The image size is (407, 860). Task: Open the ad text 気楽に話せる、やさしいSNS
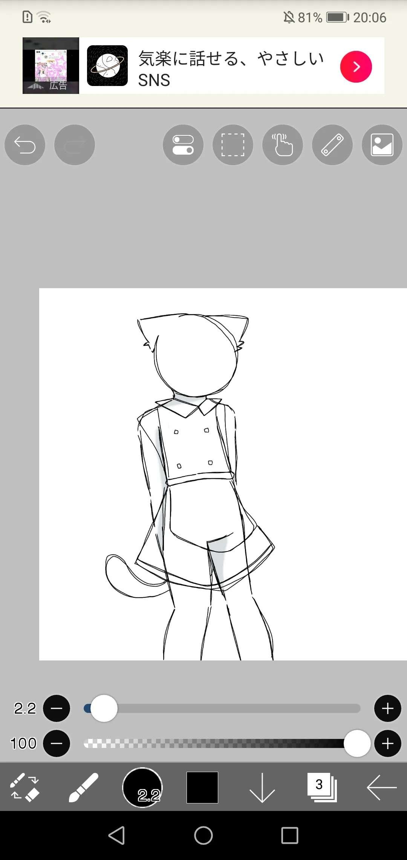(231, 69)
